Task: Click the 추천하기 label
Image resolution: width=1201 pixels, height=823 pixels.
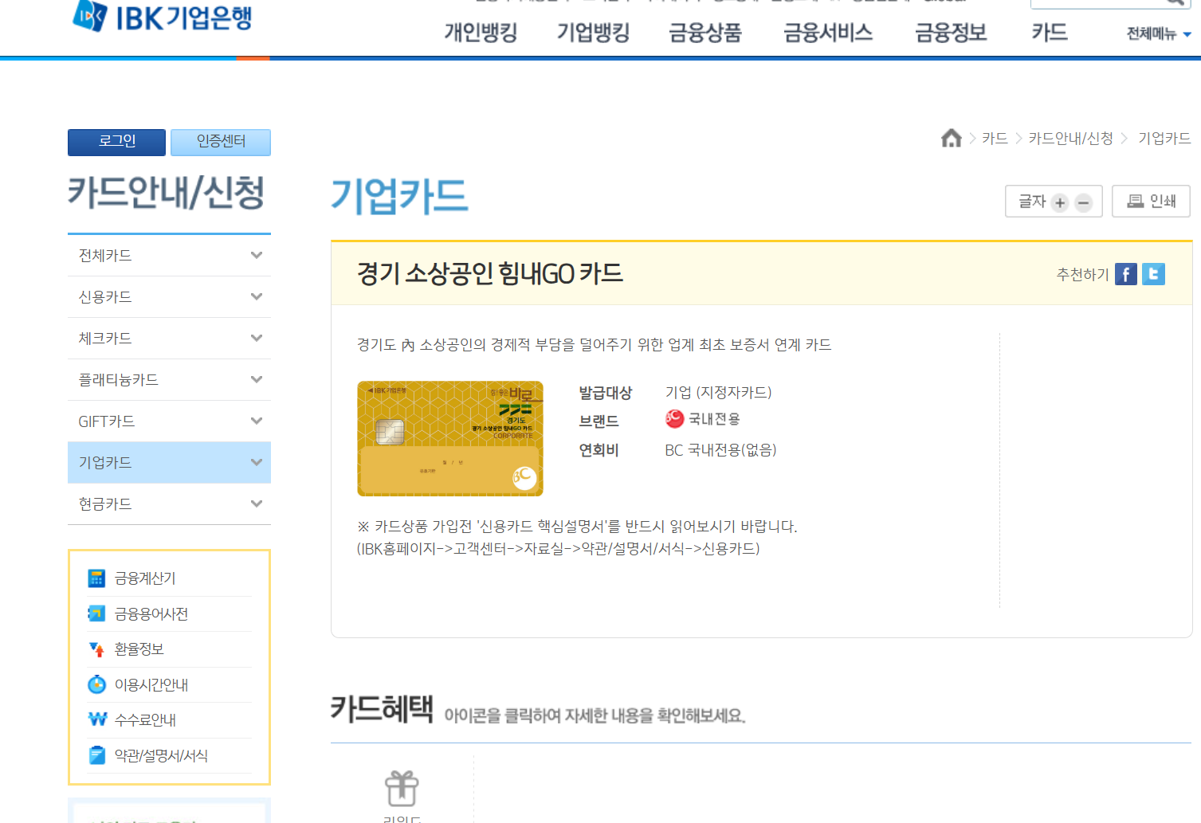Action: (1082, 274)
